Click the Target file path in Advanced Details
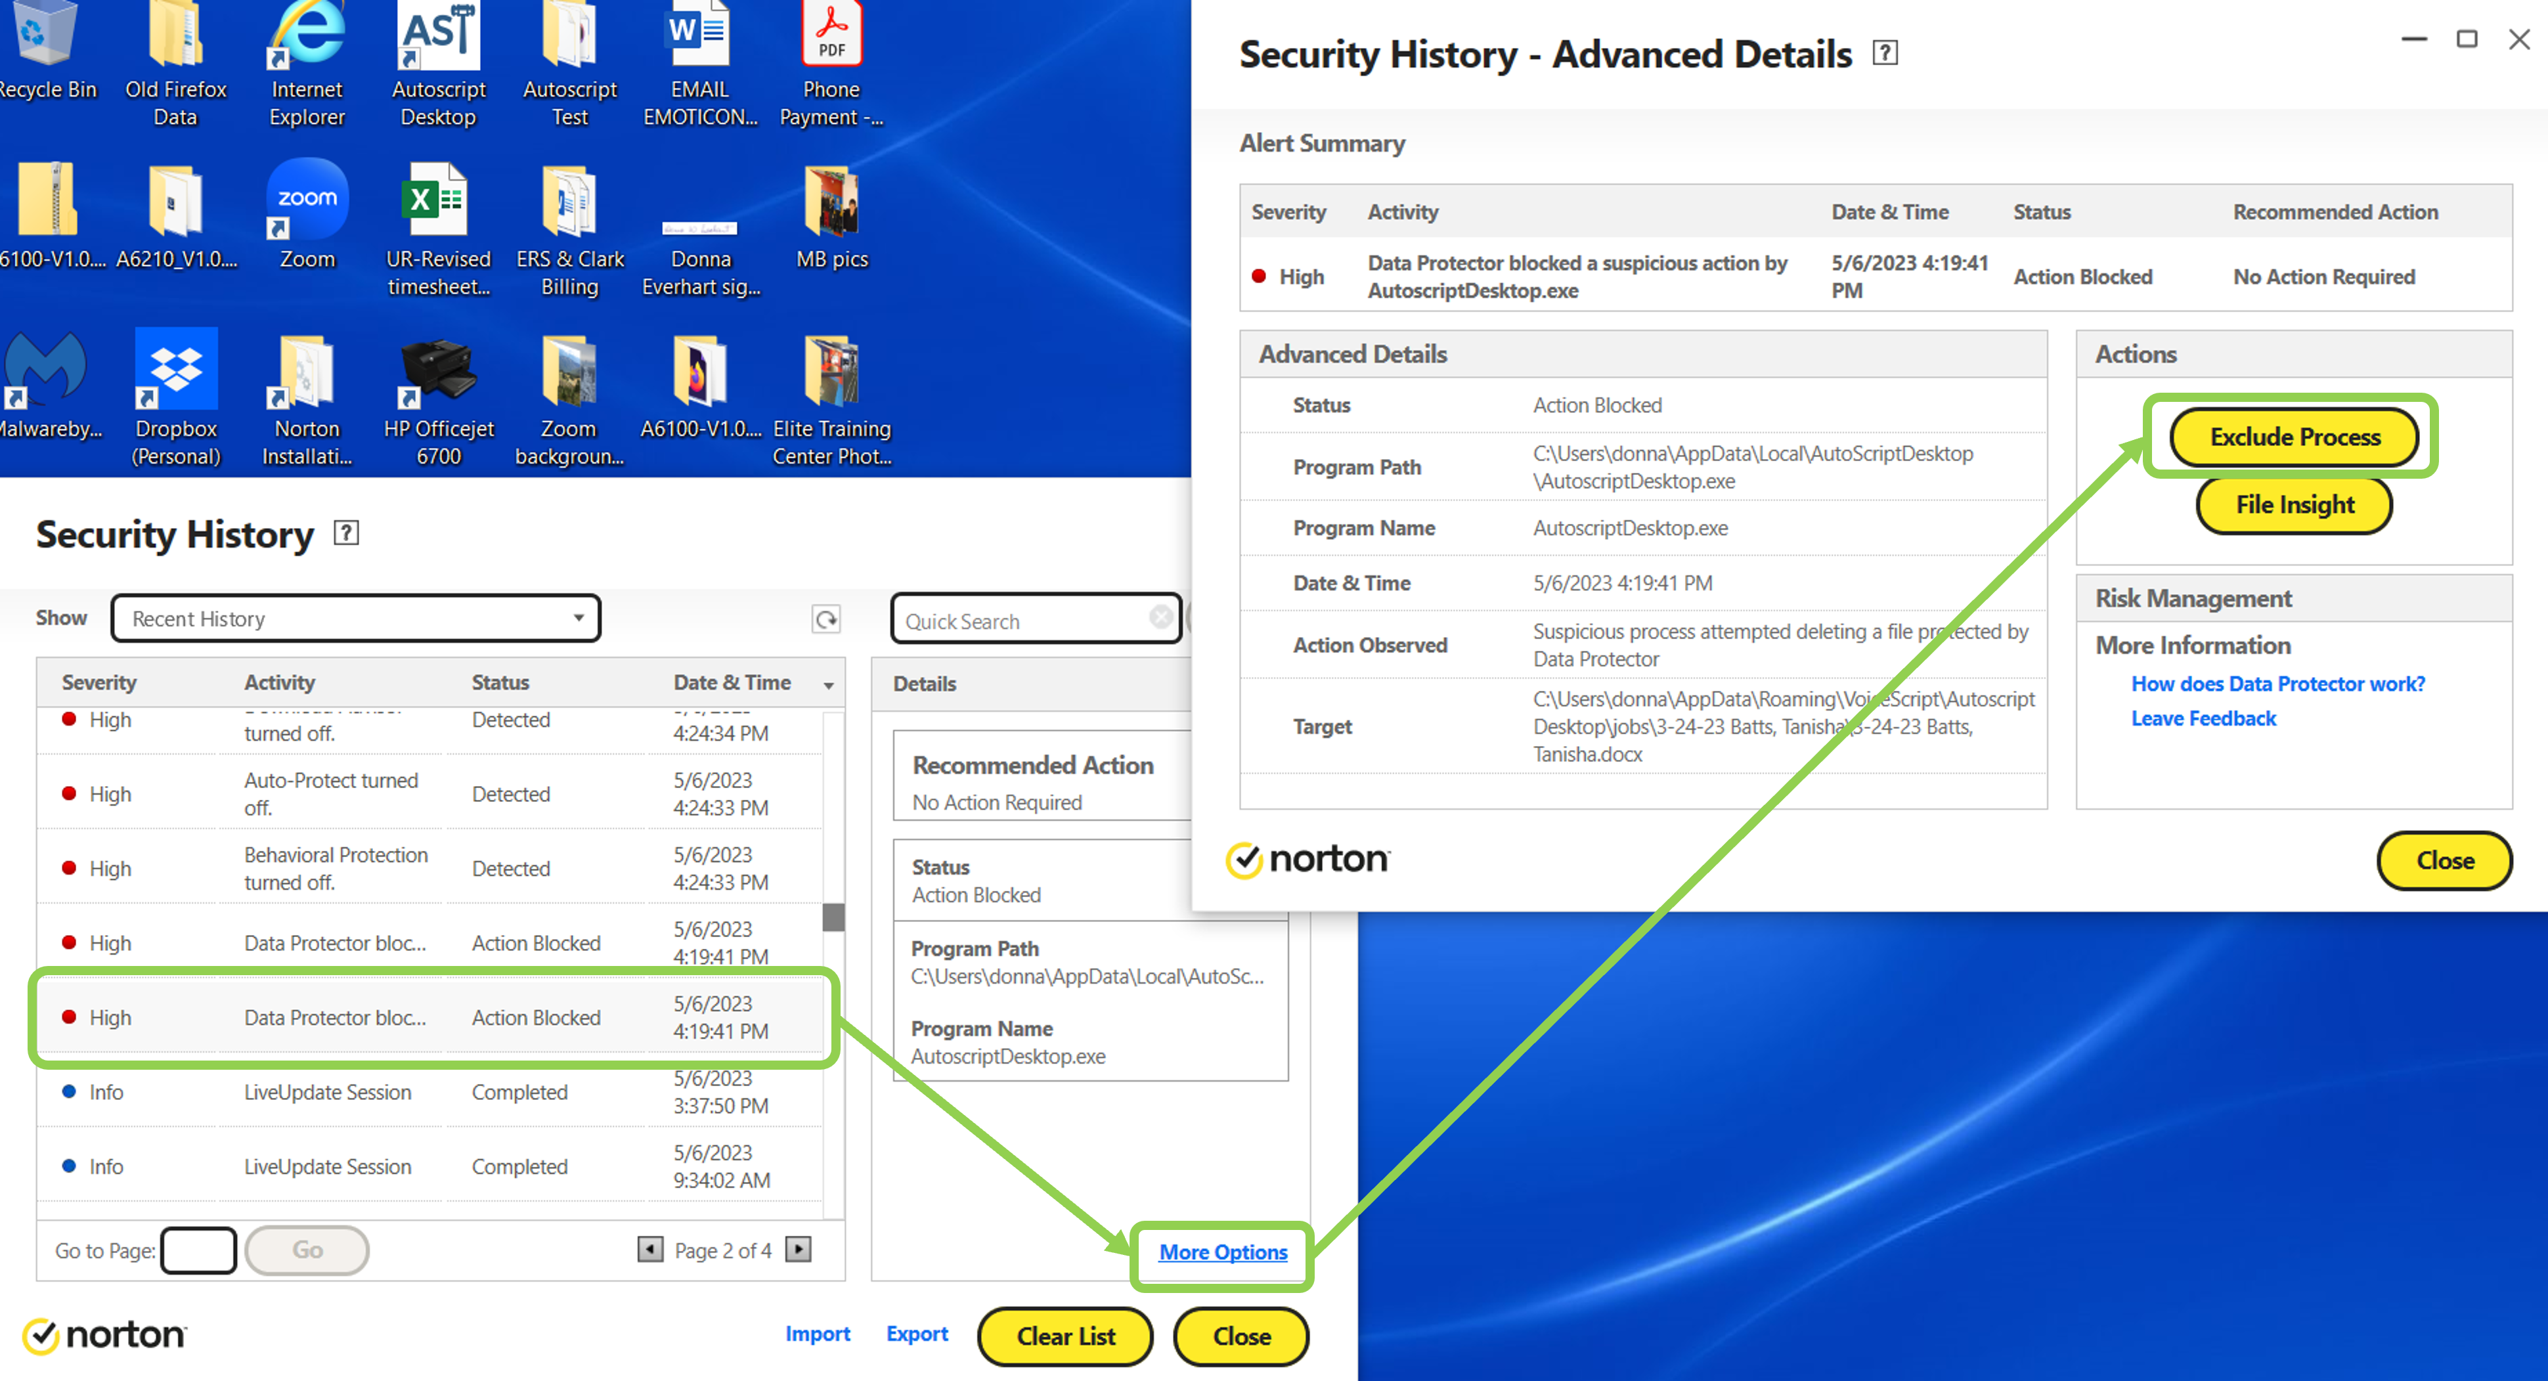This screenshot has height=1381, width=2548. point(1784,726)
